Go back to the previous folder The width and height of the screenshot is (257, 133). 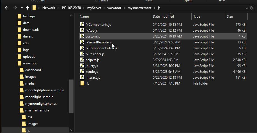7,8
